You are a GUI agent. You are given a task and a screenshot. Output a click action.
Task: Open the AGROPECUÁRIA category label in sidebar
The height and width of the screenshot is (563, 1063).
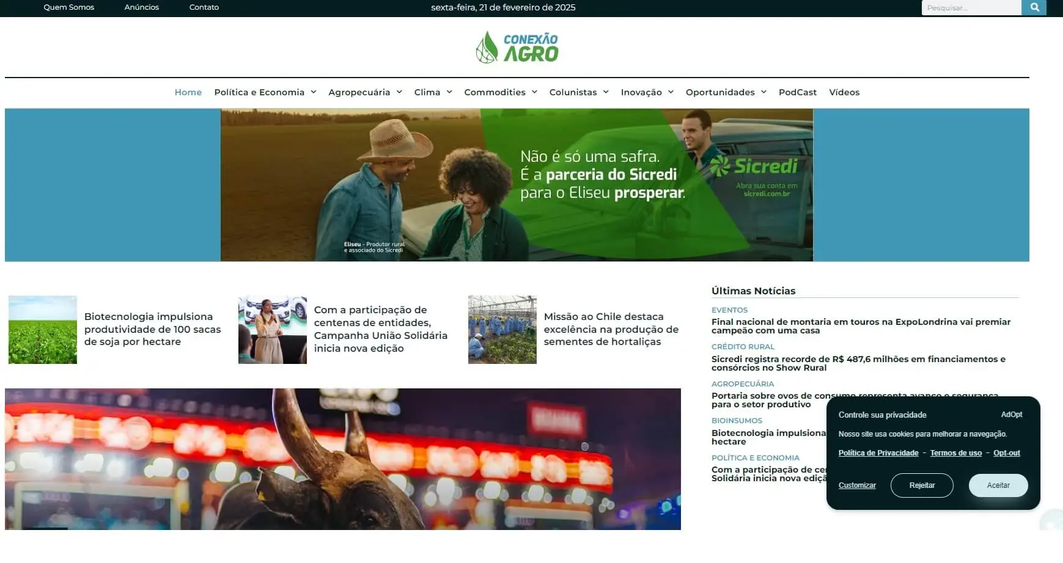pyautogui.click(x=743, y=384)
